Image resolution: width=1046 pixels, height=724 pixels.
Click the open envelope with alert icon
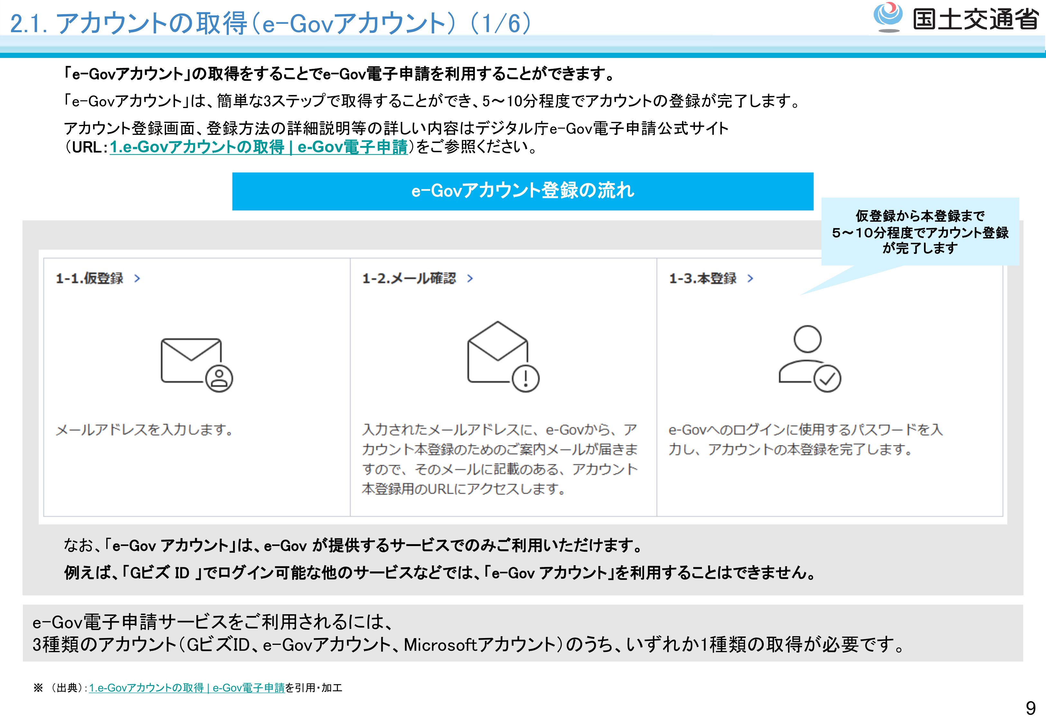coord(503,357)
